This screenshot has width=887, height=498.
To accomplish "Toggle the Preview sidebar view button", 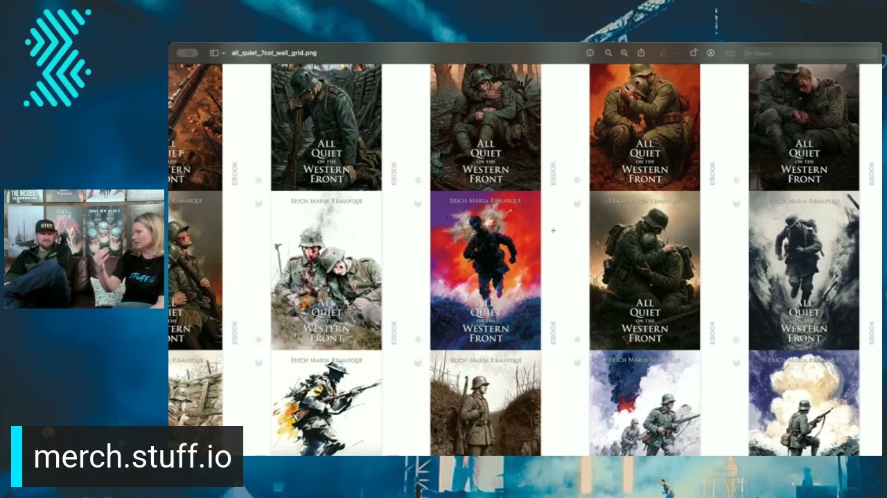I will (214, 53).
